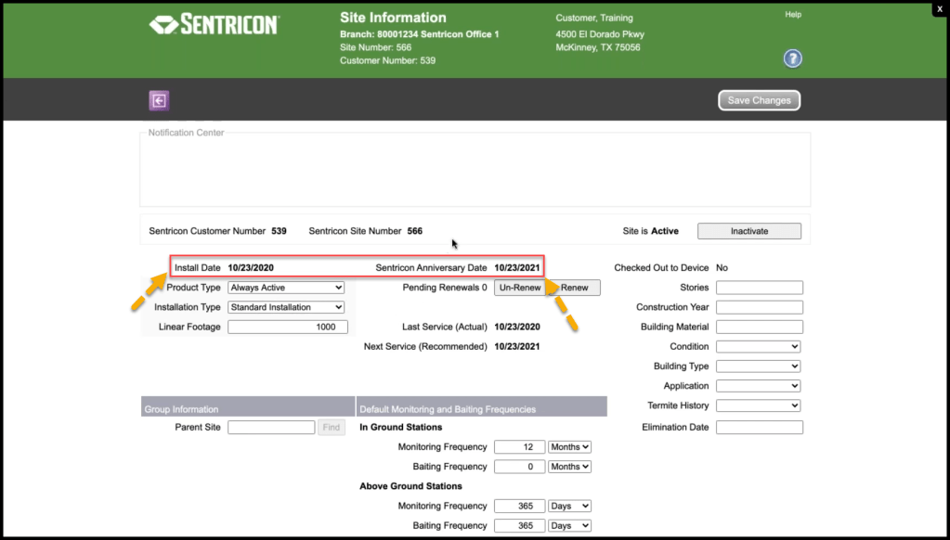
Task: Click the Sentricon logo
Action: [214, 25]
